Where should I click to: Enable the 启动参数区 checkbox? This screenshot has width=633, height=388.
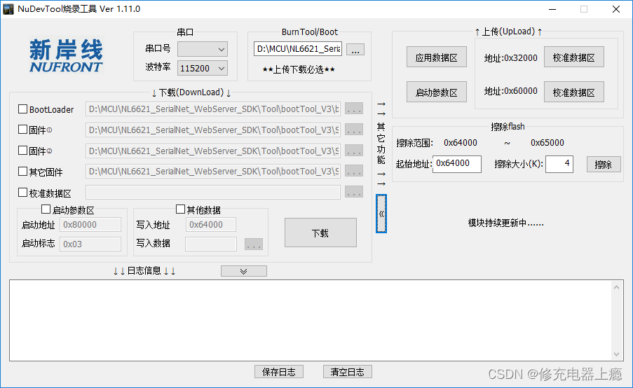pos(46,209)
